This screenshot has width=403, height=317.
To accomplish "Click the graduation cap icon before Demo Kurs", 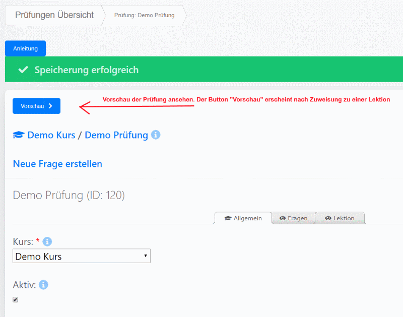I will tap(19, 135).
